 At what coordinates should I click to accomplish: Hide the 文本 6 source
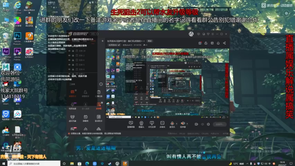click(x=69, y=60)
